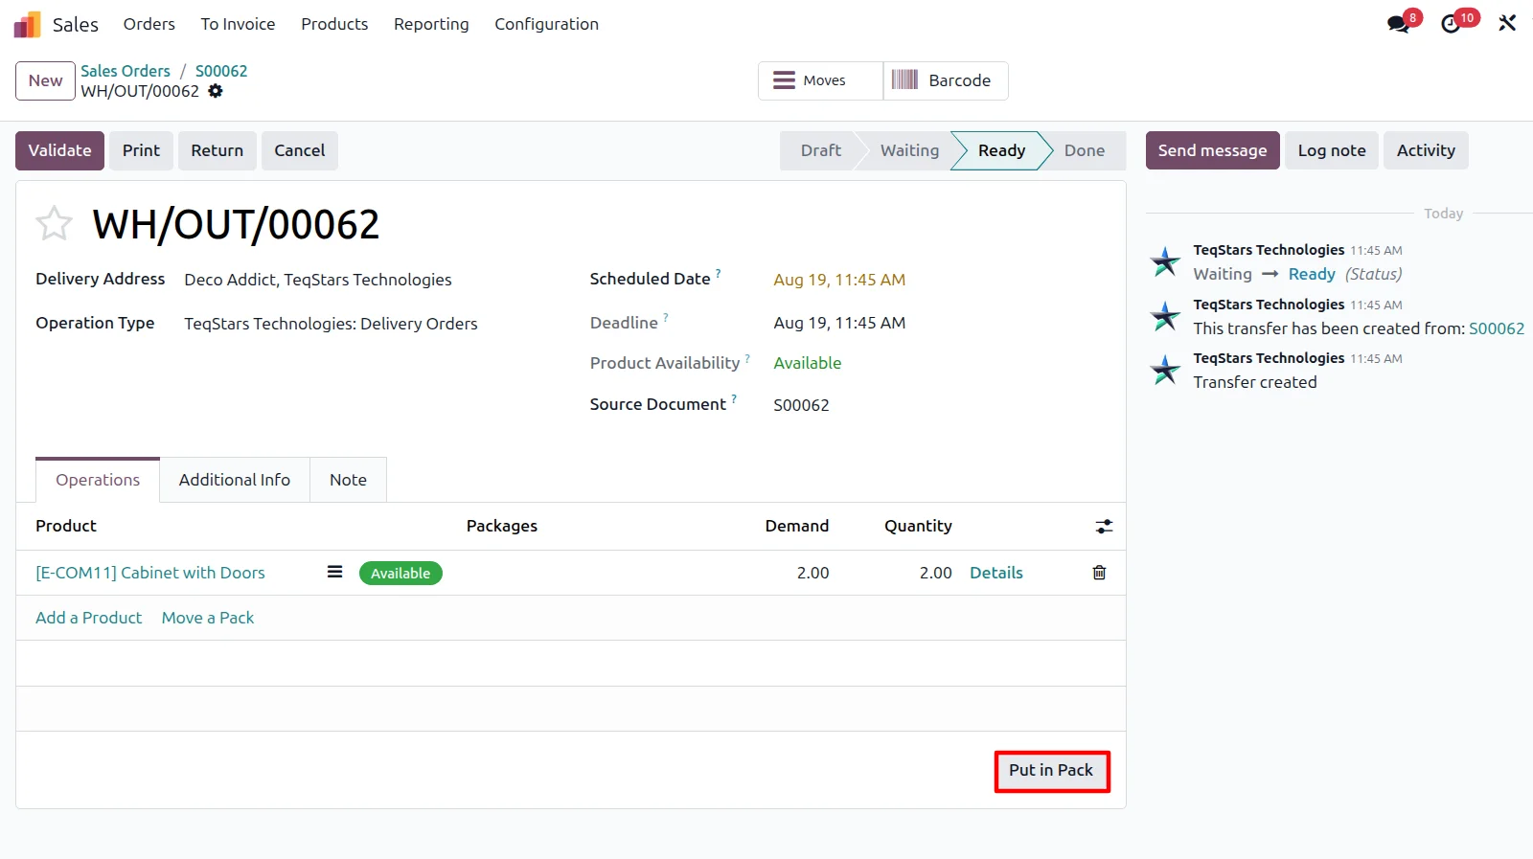
Task: Show the Source Document help tooltip
Action: coord(734,399)
